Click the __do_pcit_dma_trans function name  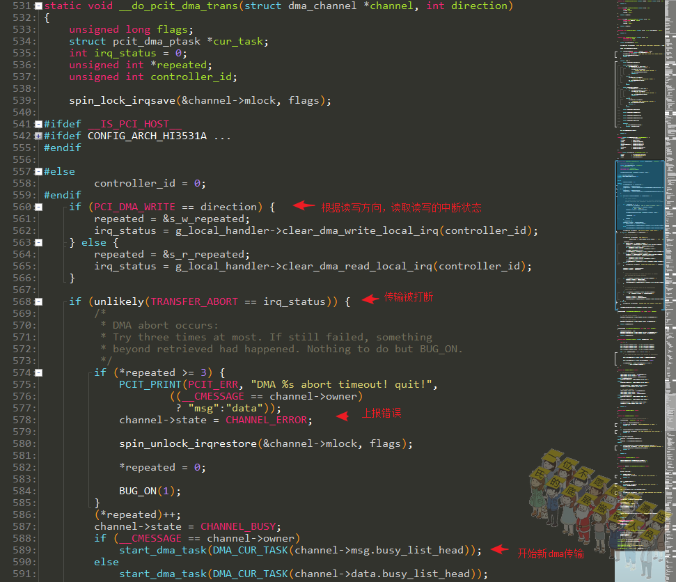tap(178, 6)
